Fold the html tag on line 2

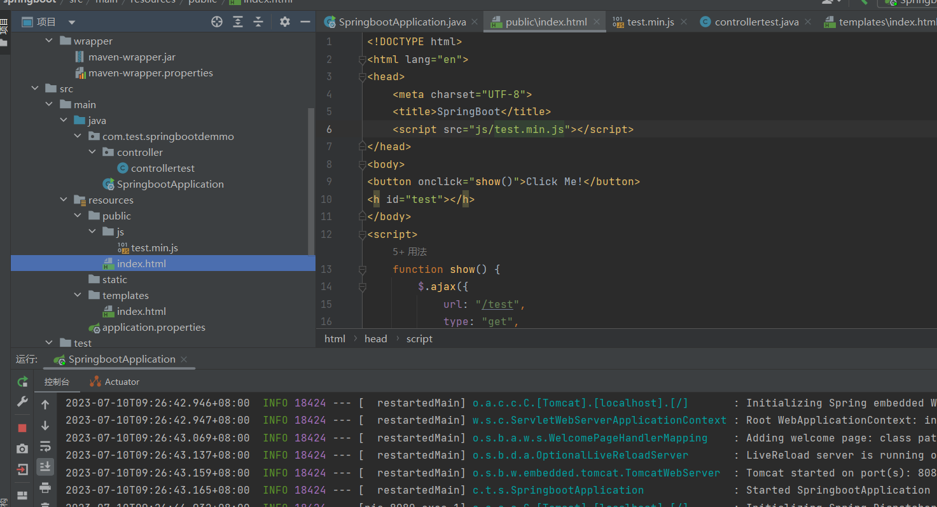(362, 59)
